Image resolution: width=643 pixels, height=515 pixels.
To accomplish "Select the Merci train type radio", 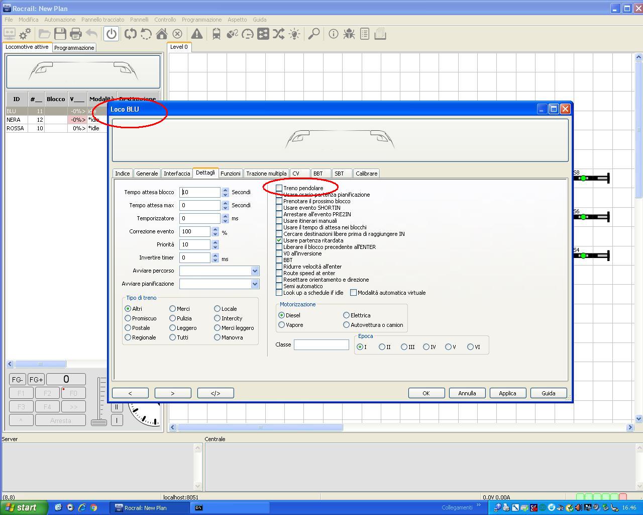I will point(172,309).
